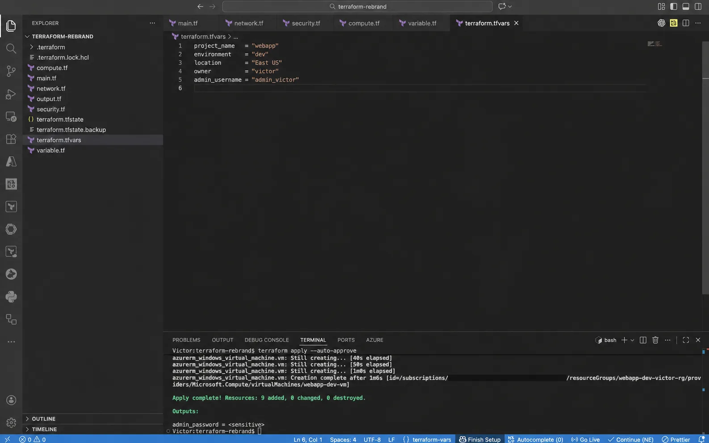Close the terraform.tfvars tab
The image size is (709, 443).
516,23
